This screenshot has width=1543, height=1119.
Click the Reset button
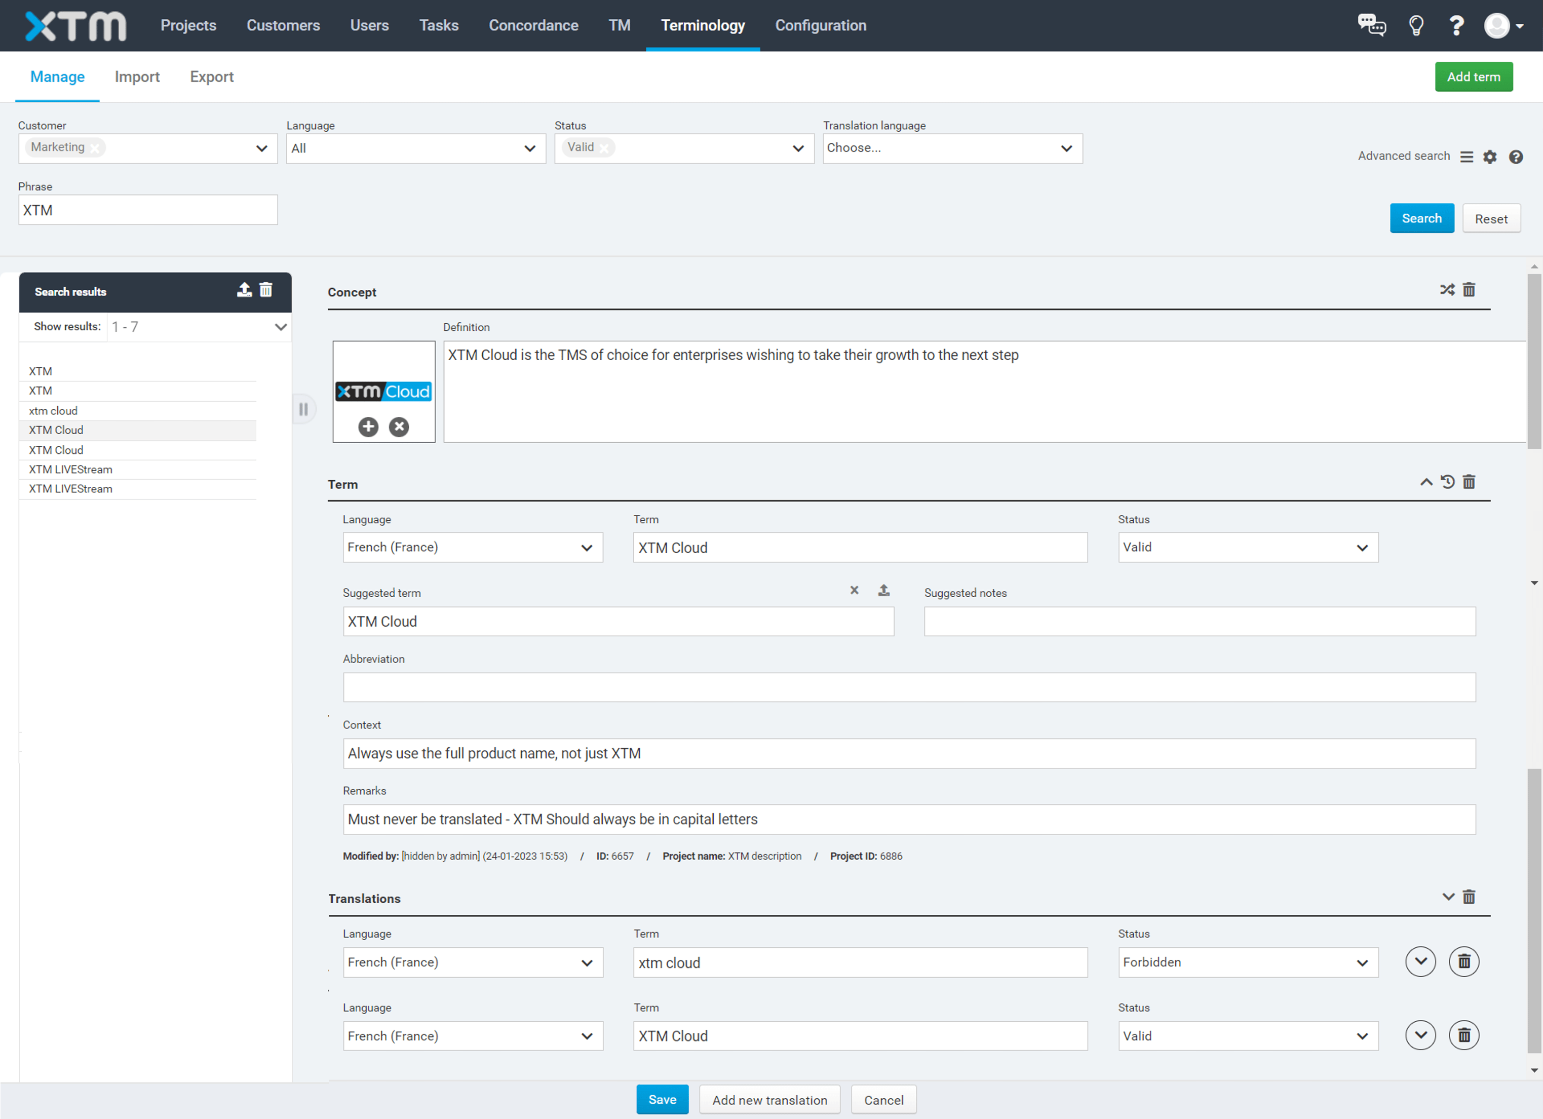coord(1491,219)
